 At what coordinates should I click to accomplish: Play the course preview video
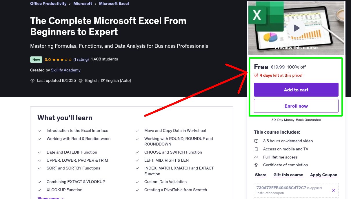(x=296, y=28)
